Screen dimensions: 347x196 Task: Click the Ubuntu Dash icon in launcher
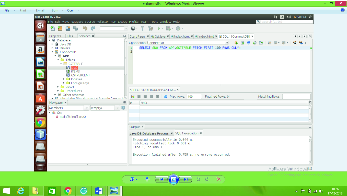tap(40, 26)
